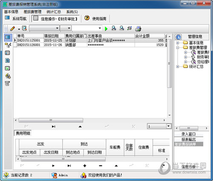This screenshot has height=181, width=213.
Task: Click the Admin user status bar entry
Action: [x=60, y=175]
